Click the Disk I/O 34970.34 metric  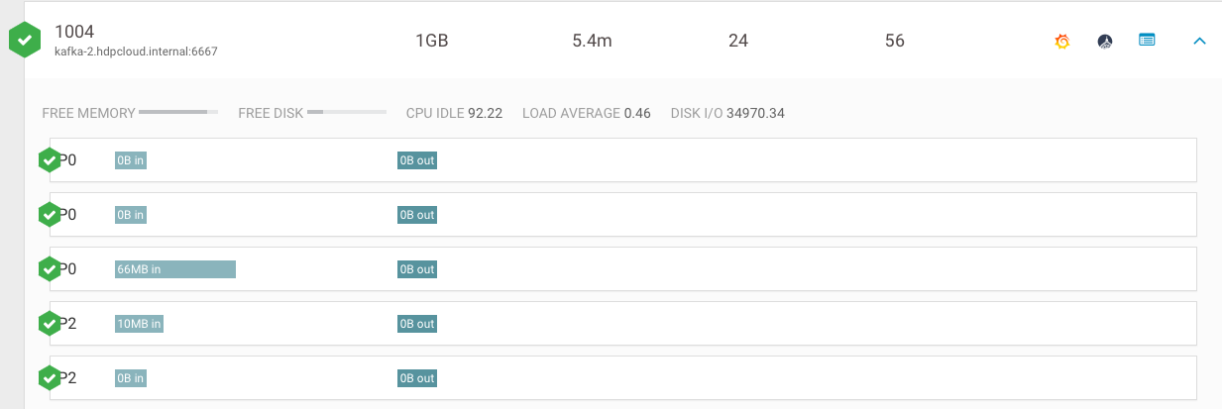(727, 113)
